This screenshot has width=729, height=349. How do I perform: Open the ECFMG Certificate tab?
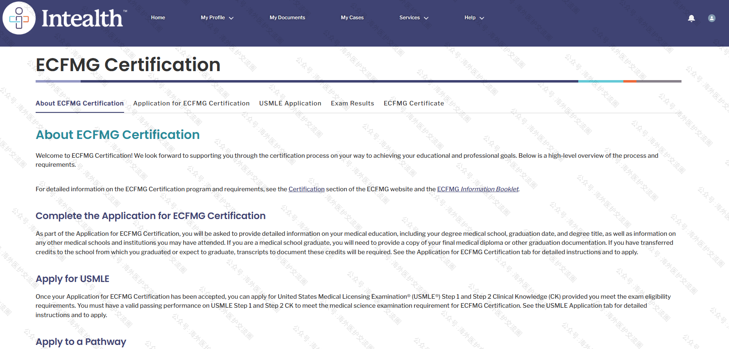[x=414, y=103]
